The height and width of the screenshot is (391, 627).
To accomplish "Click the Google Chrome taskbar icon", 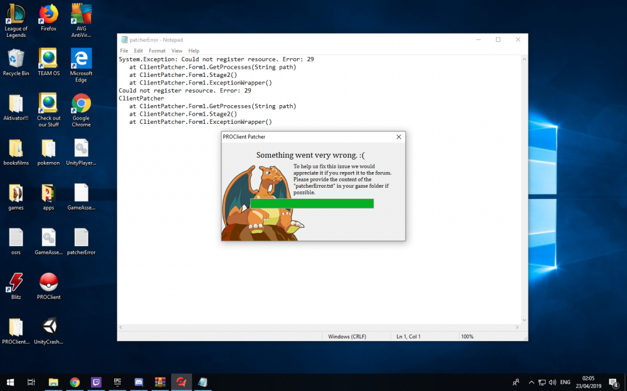I will point(75,382).
